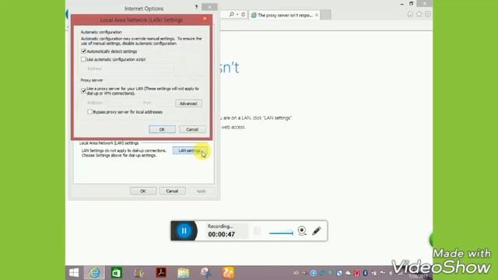Screen dimensions: 498x280
Task: Click Internet Explorer icon on taskbar
Action: click(94, 273)
